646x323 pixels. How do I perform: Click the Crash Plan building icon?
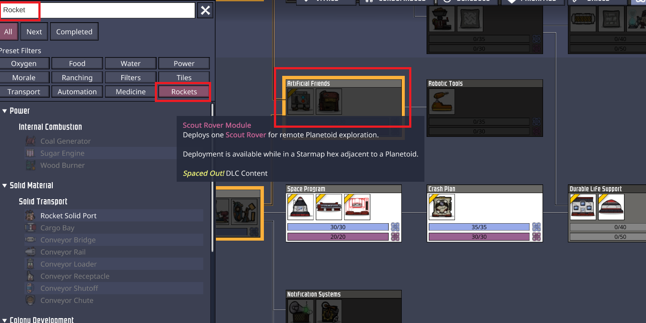click(441, 207)
